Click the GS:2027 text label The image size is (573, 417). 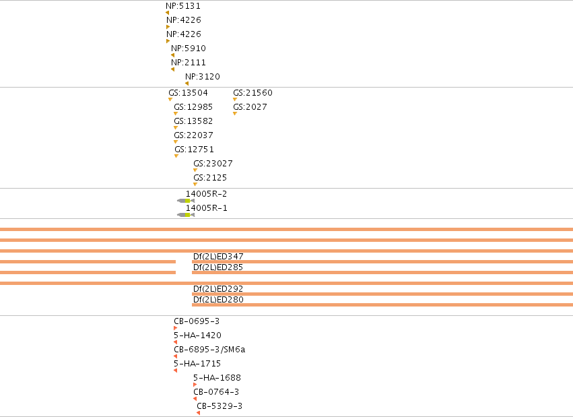coord(250,107)
